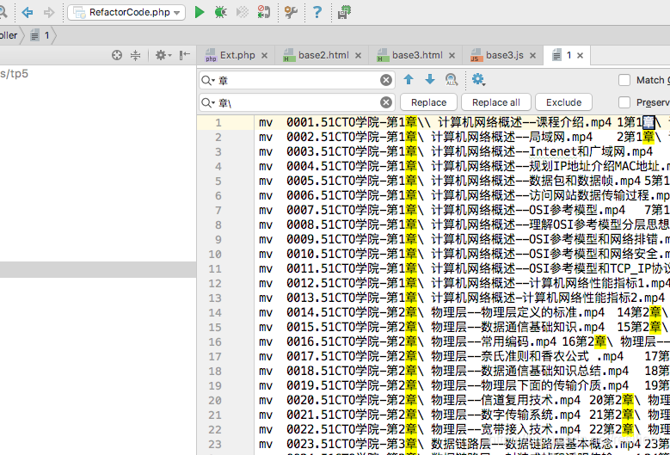Go to previous occurrence with up arrow
This screenshot has width=670, height=455.
click(x=409, y=79)
